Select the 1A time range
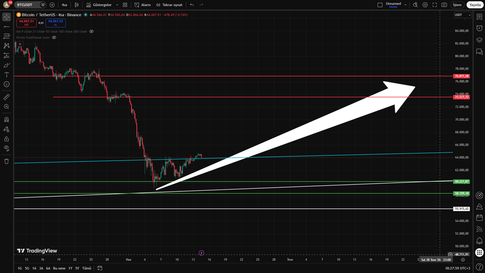 click(34, 268)
